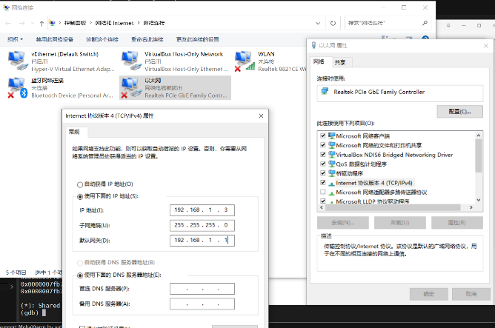Select the 以太网 Realtek adapter icon
The height and width of the screenshot is (328, 495).
(131, 87)
